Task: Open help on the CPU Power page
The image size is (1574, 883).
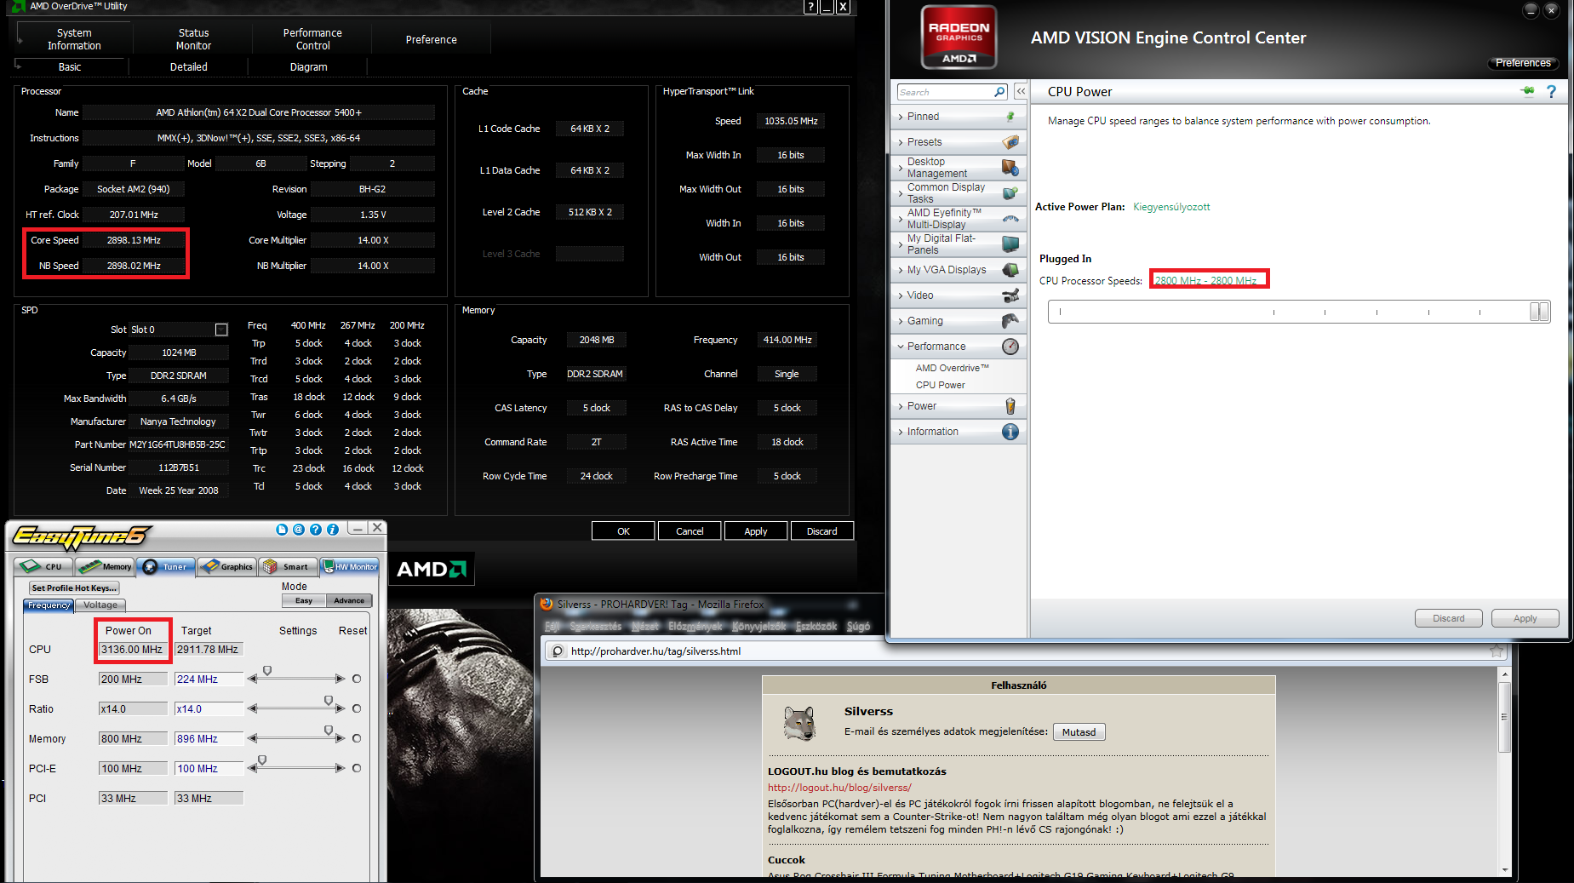Action: 1551,91
